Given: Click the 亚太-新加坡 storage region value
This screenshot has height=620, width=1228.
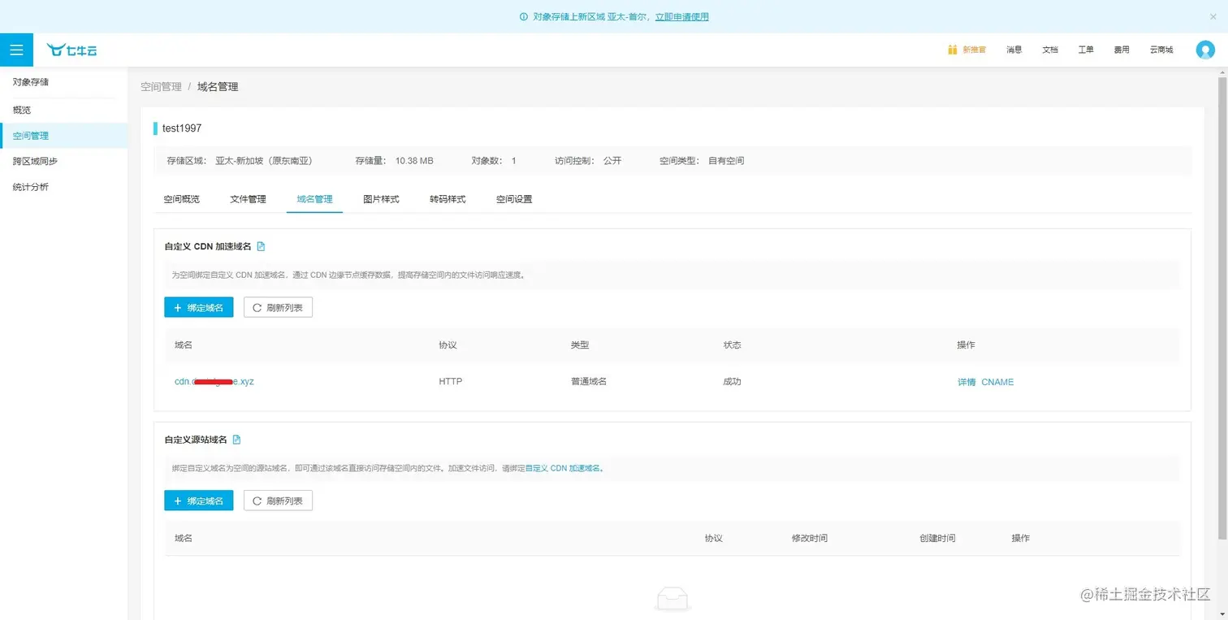Looking at the screenshot, I should [x=264, y=161].
